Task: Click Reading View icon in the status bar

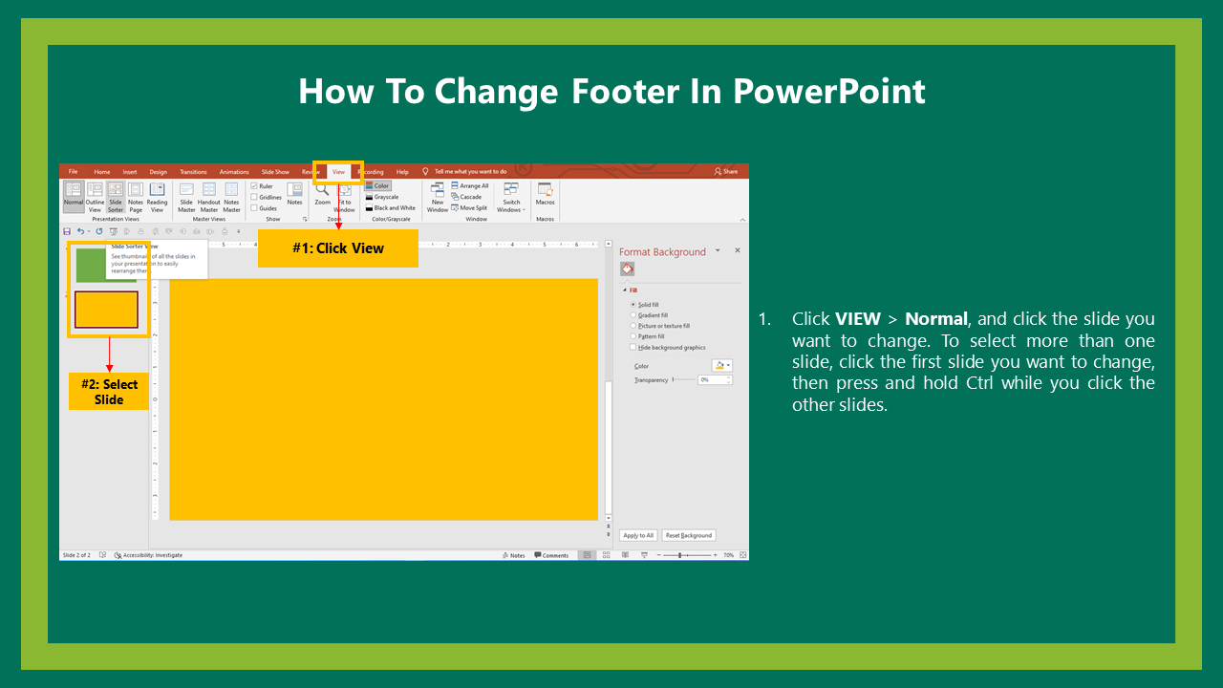Action: (x=625, y=555)
